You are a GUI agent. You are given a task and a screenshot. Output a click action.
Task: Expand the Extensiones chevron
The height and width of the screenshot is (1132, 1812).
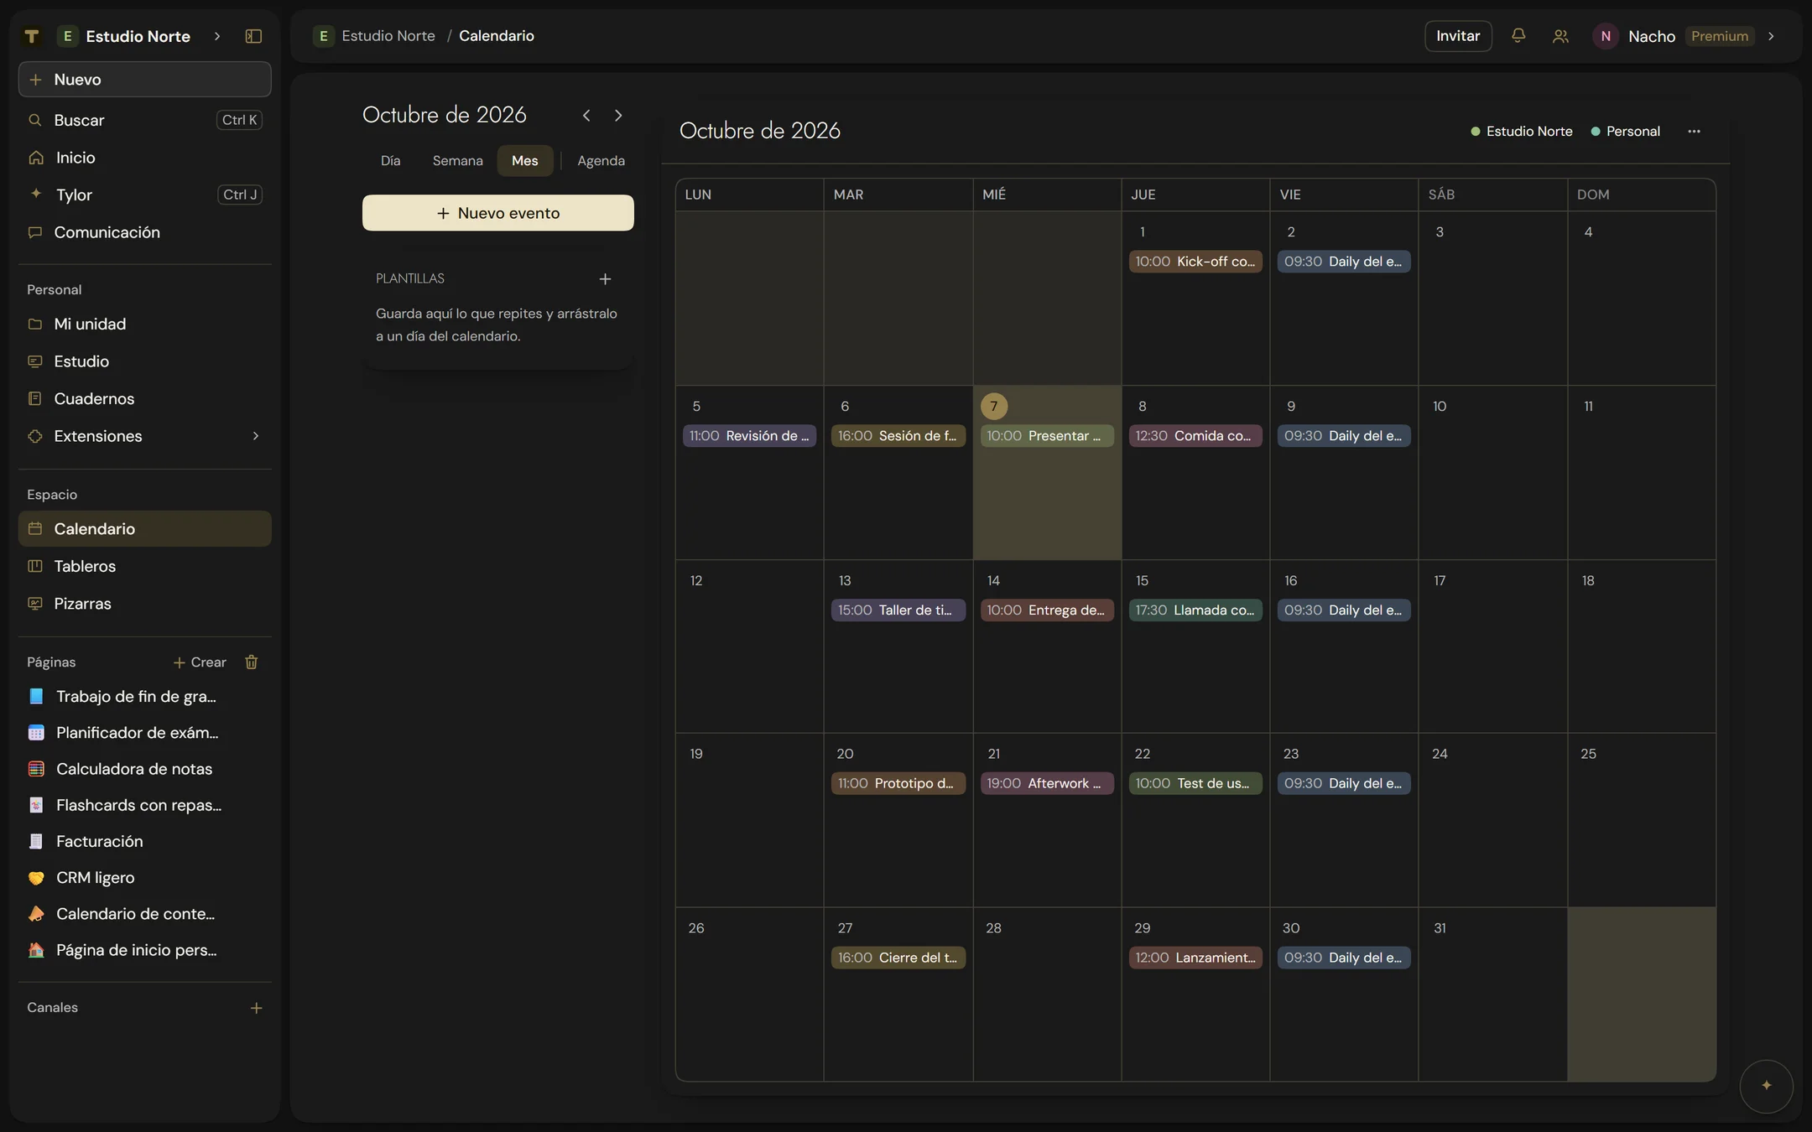256,436
